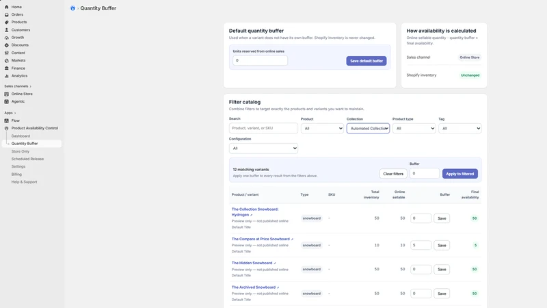Focus buffer field for Compare at Price Snowboard

pyautogui.click(x=421, y=245)
